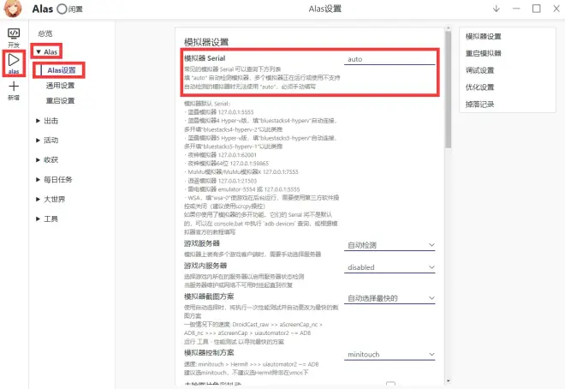Open 总览 overview in the menu
Viewport: 565px width, 389px height.
click(x=45, y=33)
